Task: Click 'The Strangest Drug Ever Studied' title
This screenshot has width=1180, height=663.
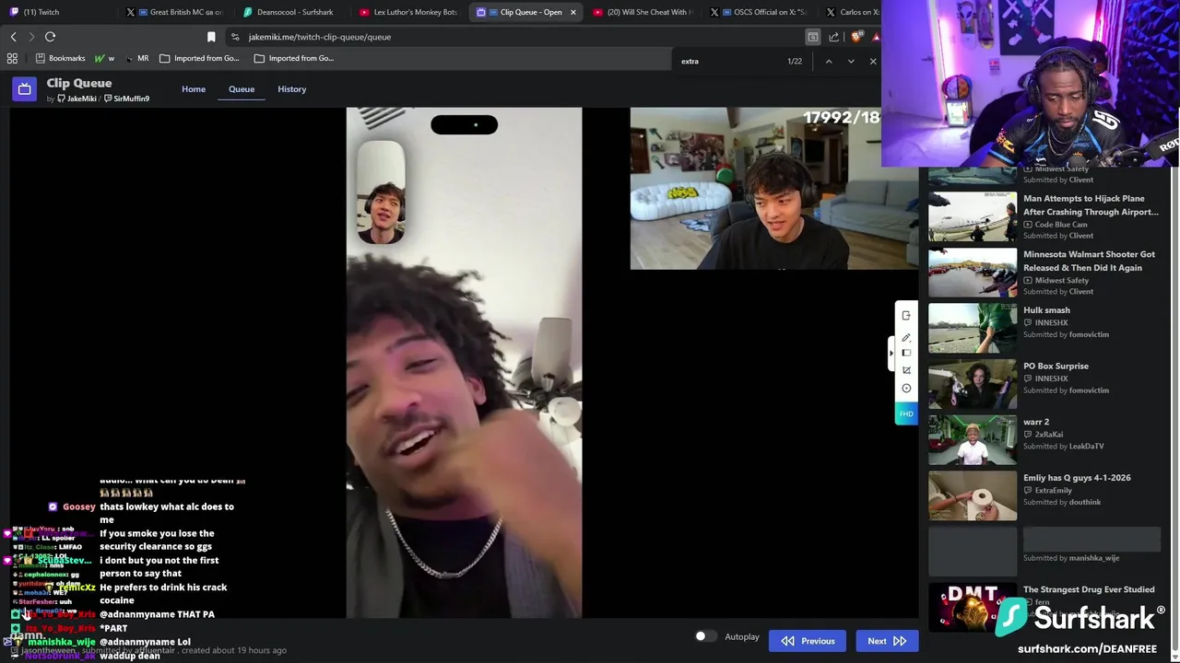Action: tap(1089, 589)
